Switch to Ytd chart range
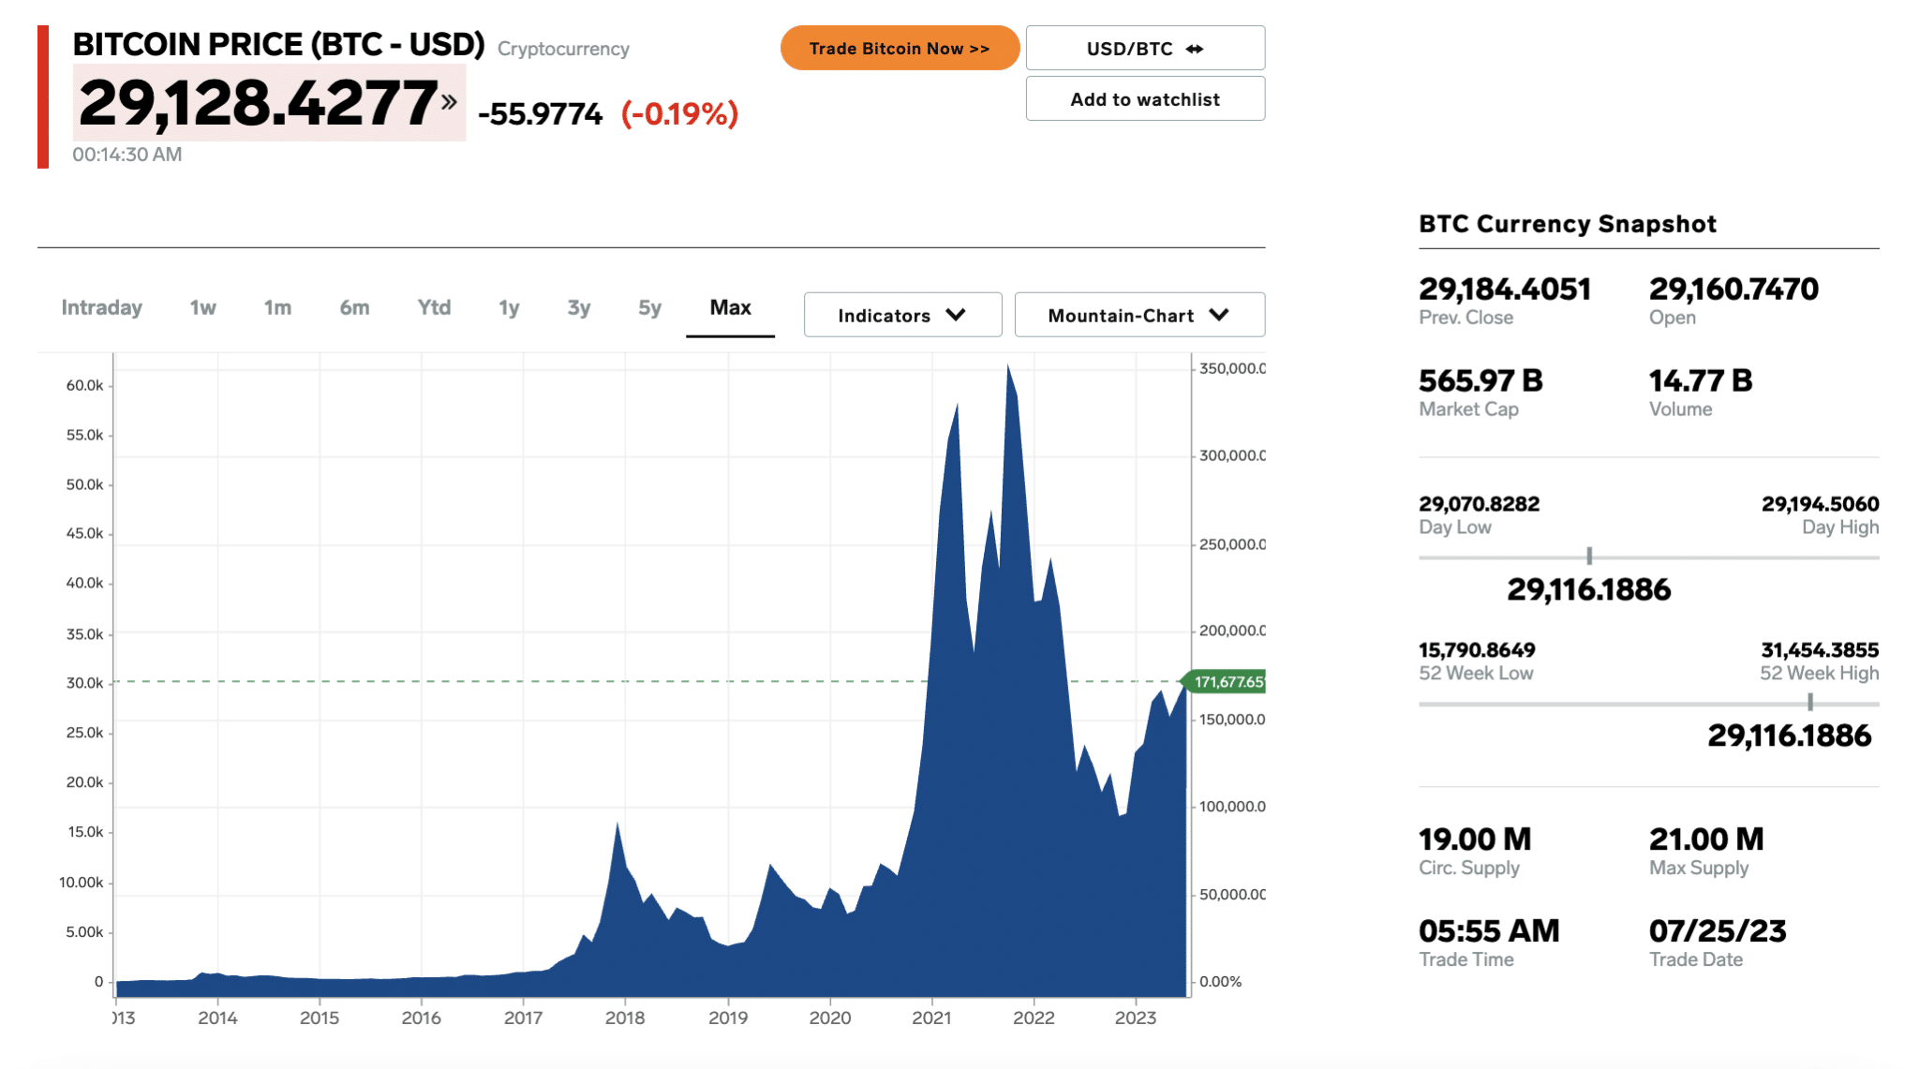 click(434, 307)
